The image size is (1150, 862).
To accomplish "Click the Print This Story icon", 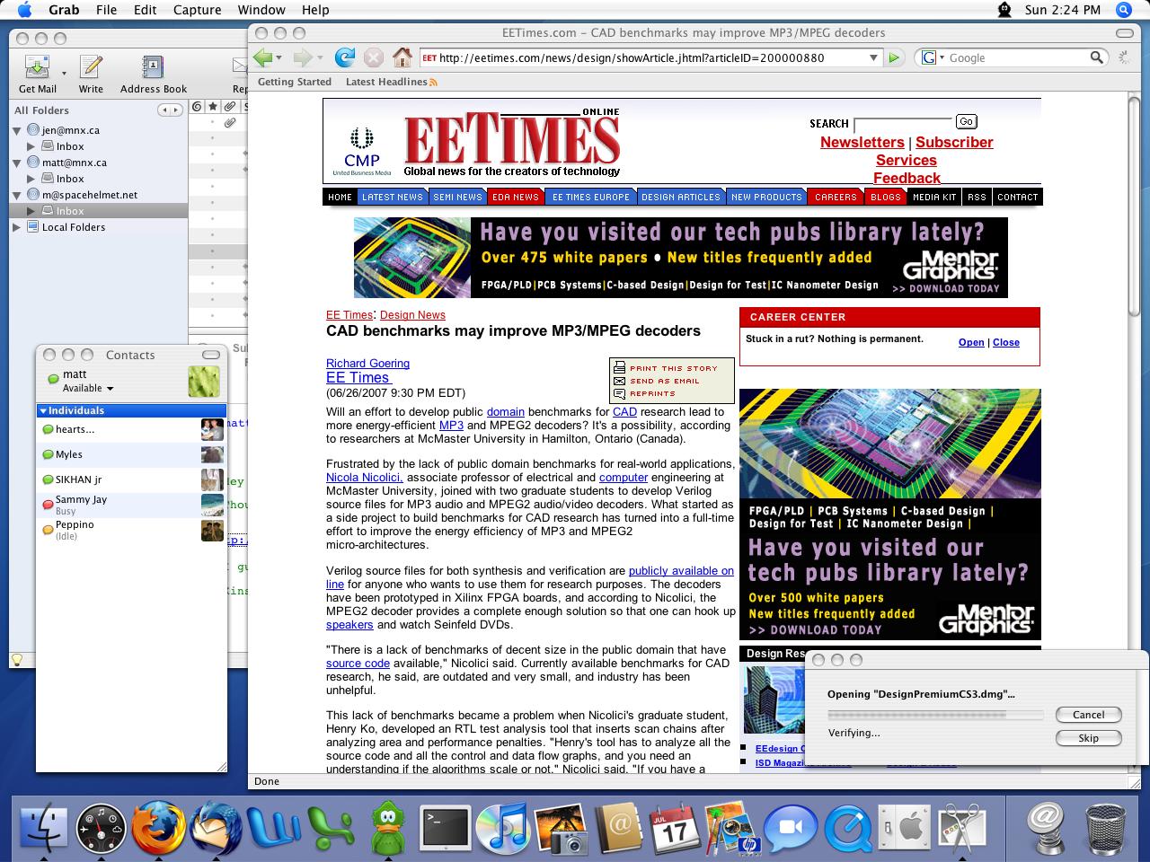I will [x=619, y=367].
